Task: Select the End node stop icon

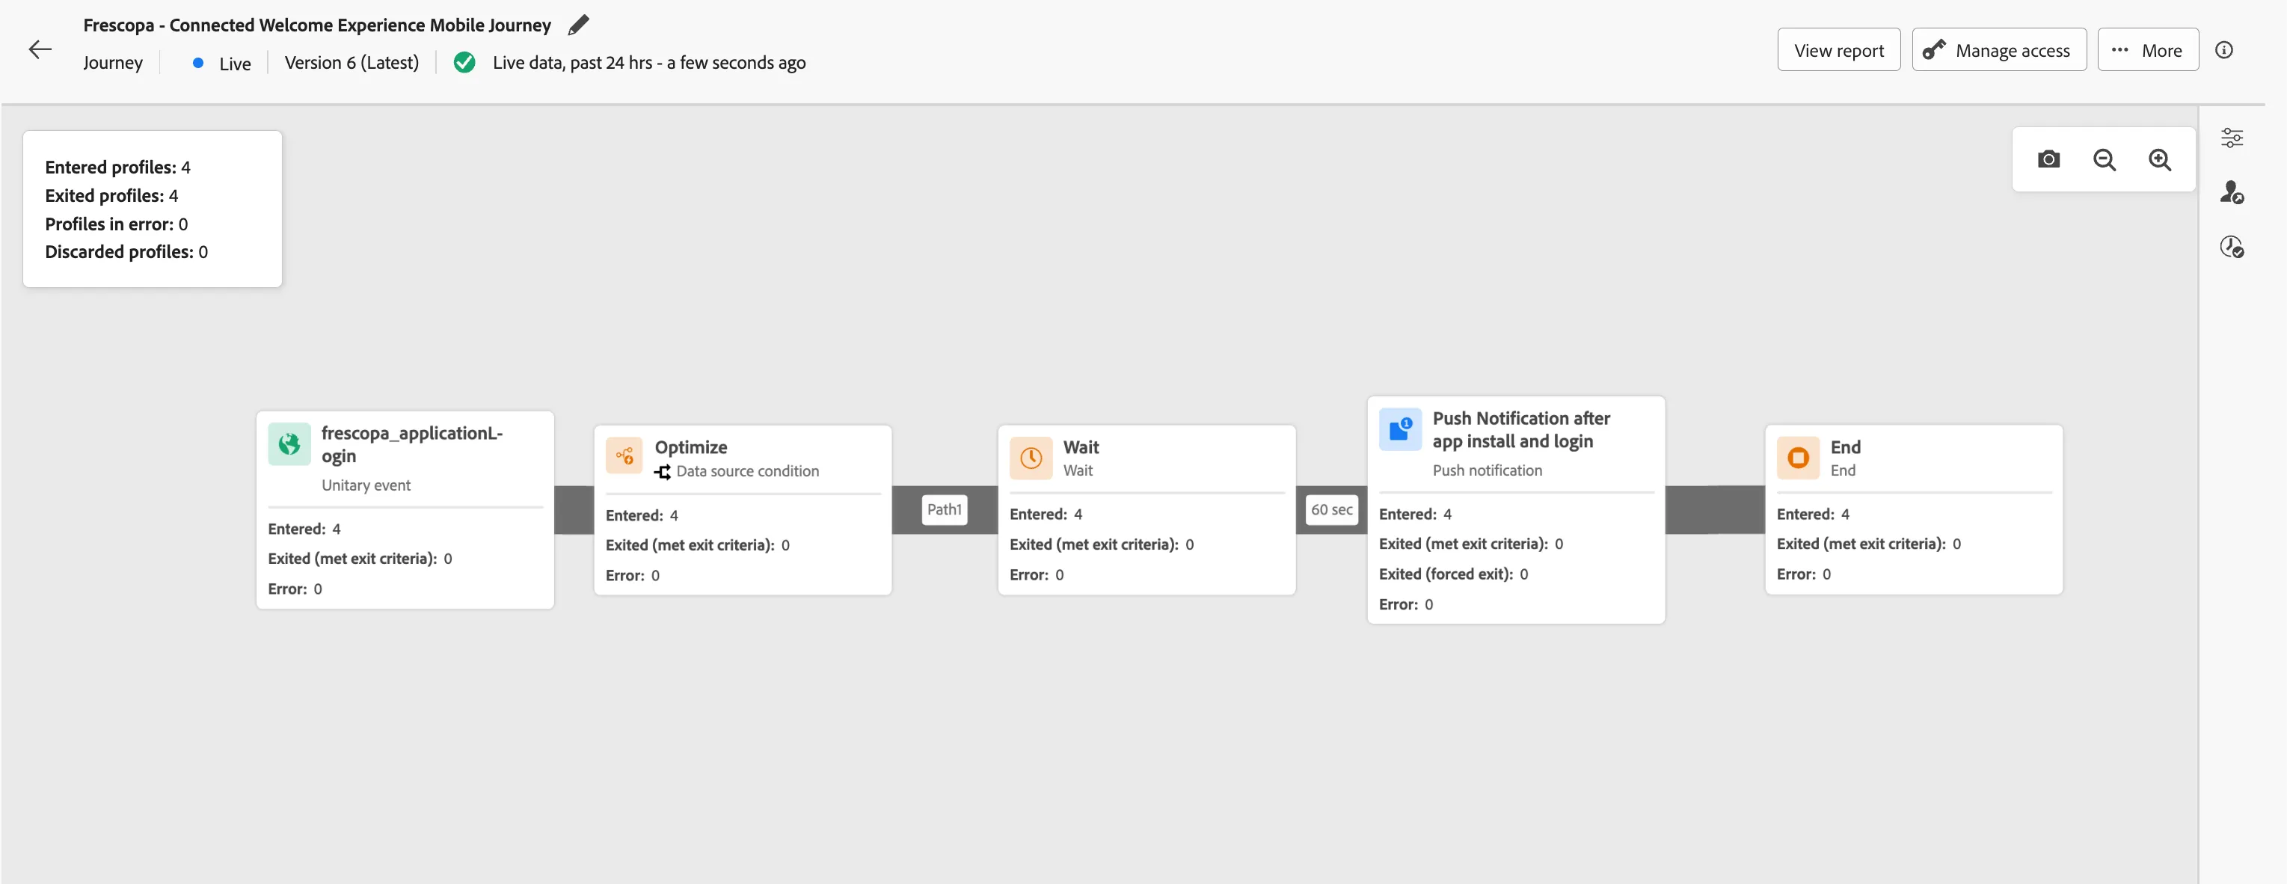Action: click(1798, 458)
